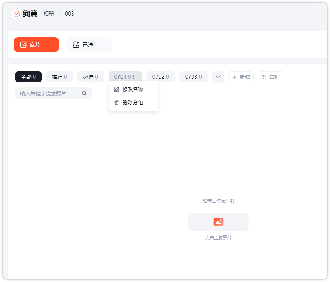Viewport: 330px width, 282px height.
Task: Click the plus icon beside 新建
Action: click(x=234, y=77)
